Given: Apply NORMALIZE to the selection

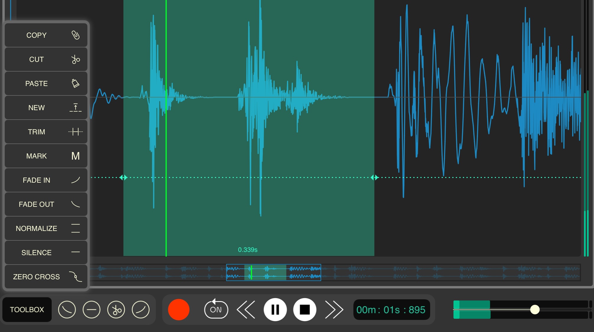Looking at the screenshot, I should (x=46, y=228).
